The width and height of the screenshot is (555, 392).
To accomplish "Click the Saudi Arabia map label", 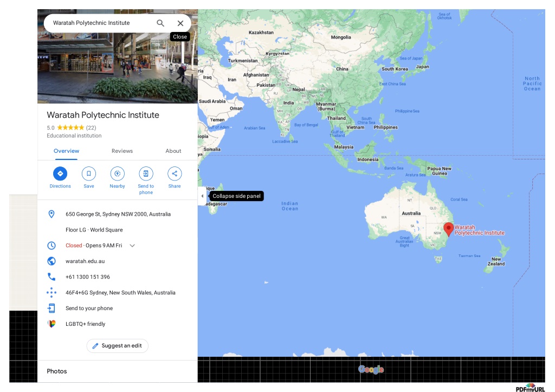I will (x=212, y=101).
